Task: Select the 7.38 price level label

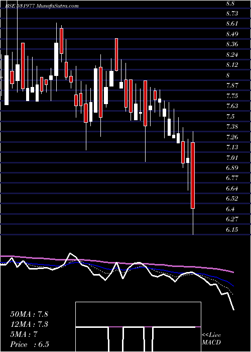Action: click(232, 127)
